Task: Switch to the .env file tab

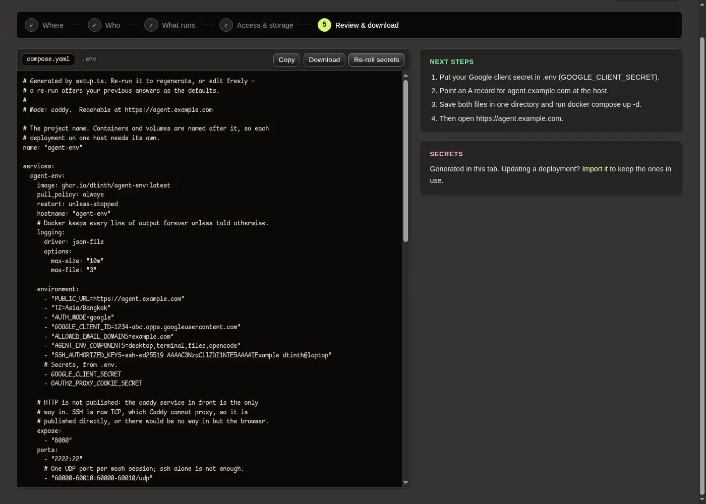Action: click(89, 59)
